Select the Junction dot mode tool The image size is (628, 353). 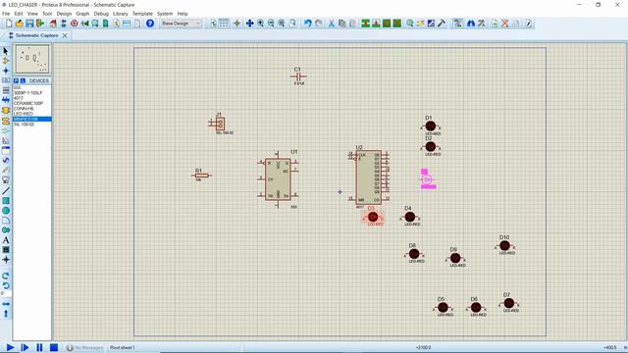coord(6,71)
